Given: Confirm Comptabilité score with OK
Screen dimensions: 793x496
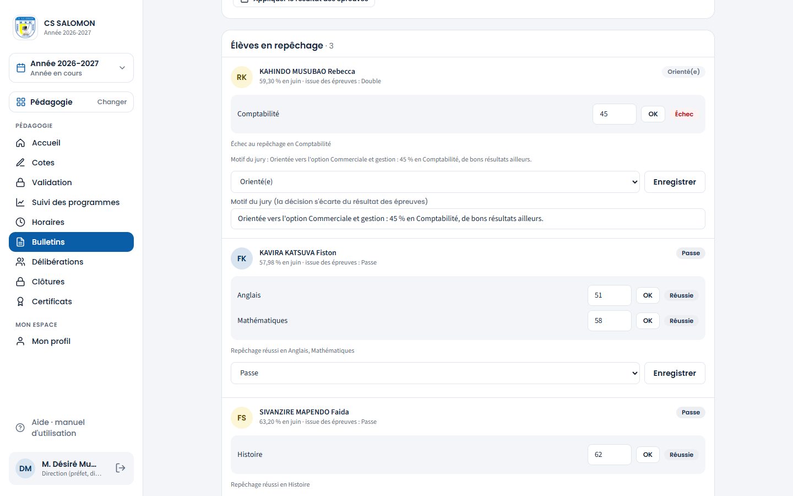Looking at the screenshot, I should (x=653, y=114).
